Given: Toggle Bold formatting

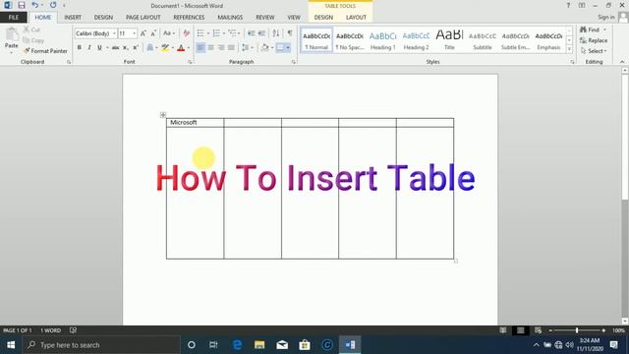Looking at the screenshot, I should pos(79,48).
